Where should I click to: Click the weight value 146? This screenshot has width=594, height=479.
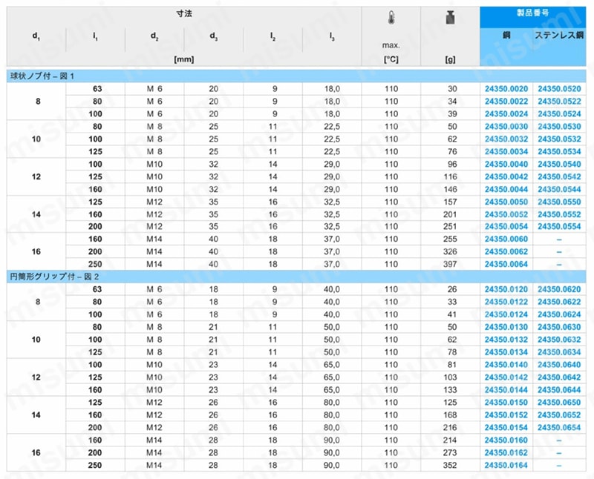450,189
